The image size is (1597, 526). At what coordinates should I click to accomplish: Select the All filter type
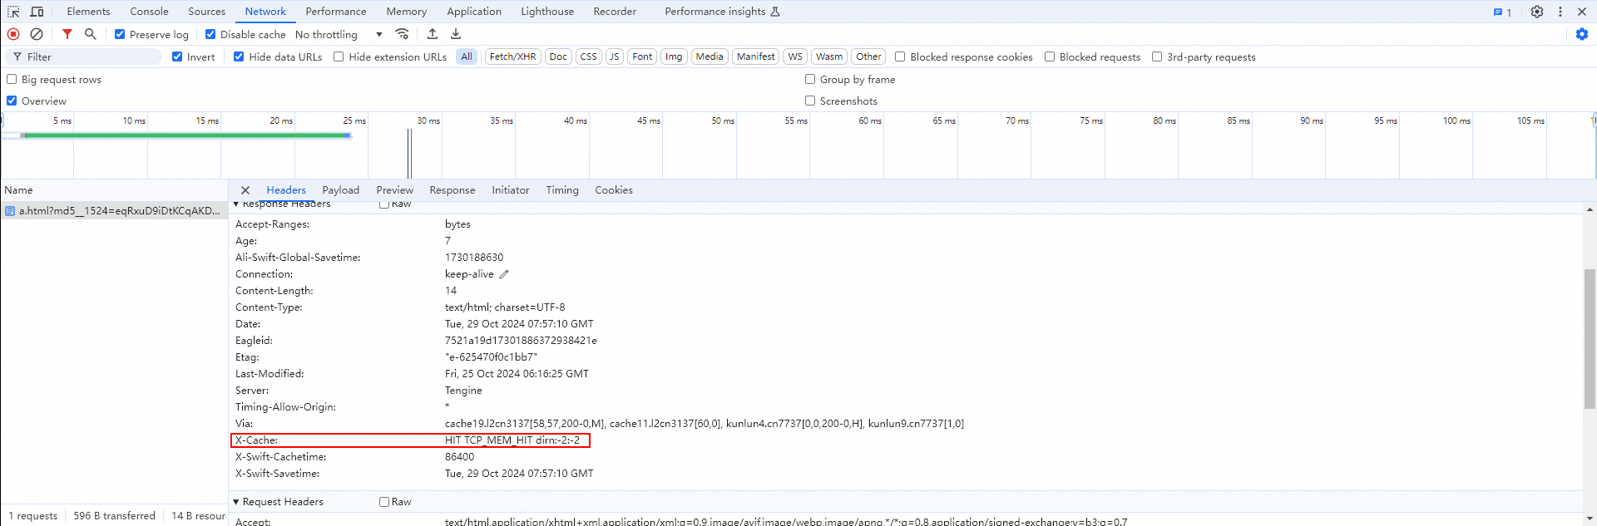467,57
